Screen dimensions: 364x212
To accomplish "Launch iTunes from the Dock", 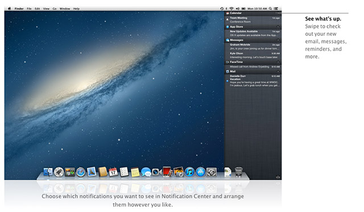I will pos(189,172).
